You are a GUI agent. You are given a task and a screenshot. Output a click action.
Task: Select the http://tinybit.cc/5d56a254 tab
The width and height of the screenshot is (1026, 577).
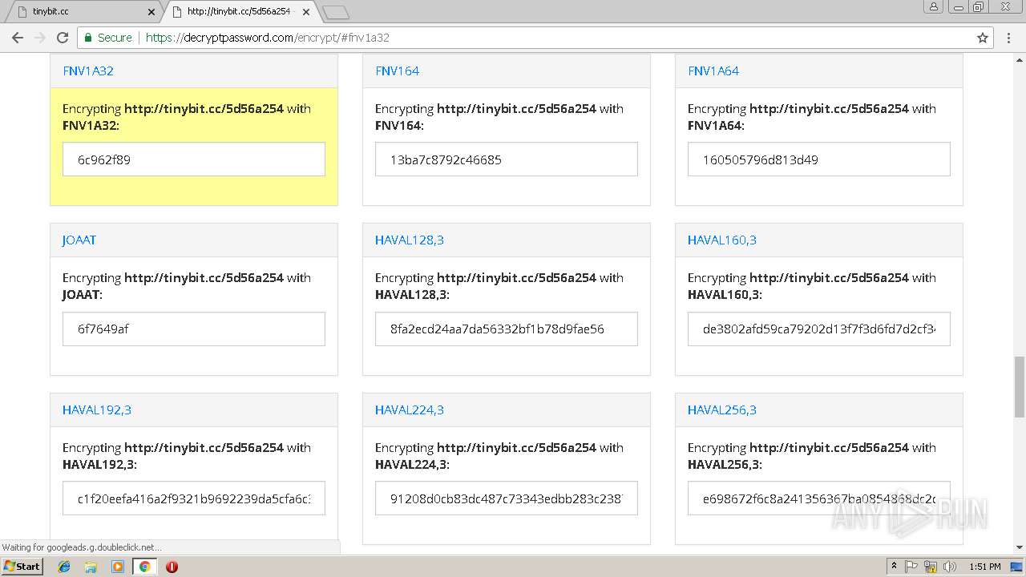[x=239, y=12]
